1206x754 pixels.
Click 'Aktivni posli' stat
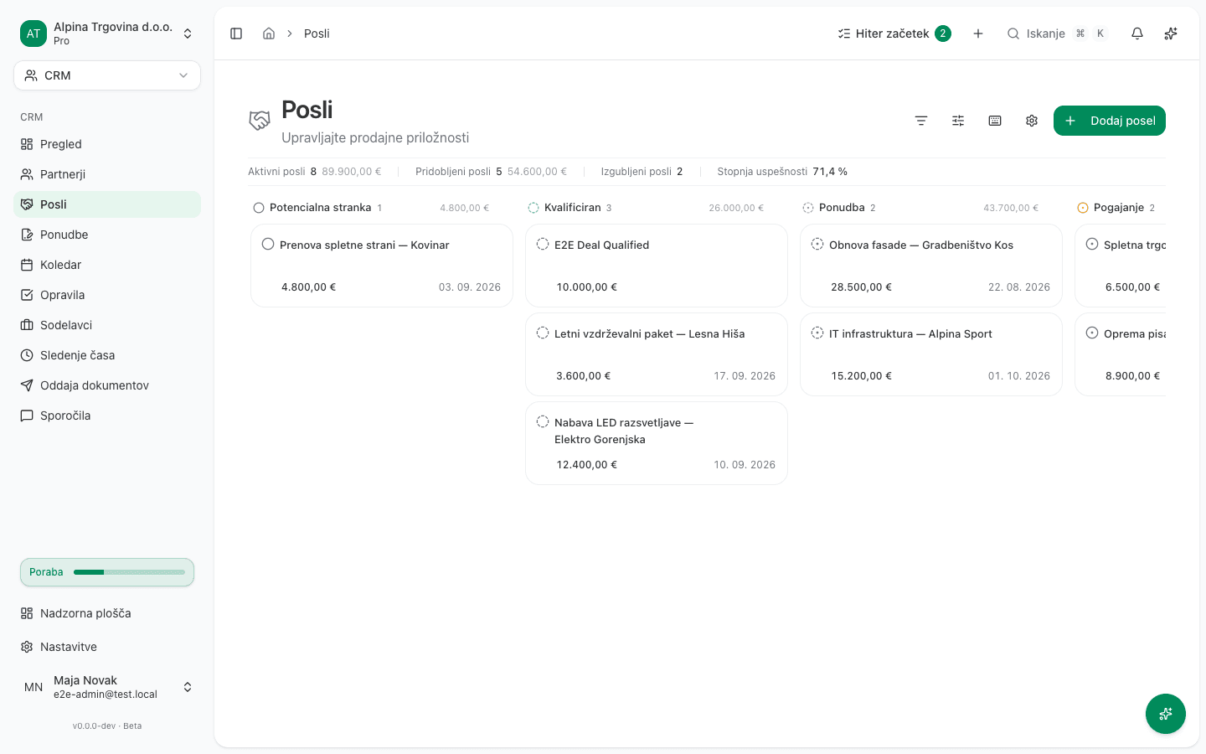coord(314,172)
